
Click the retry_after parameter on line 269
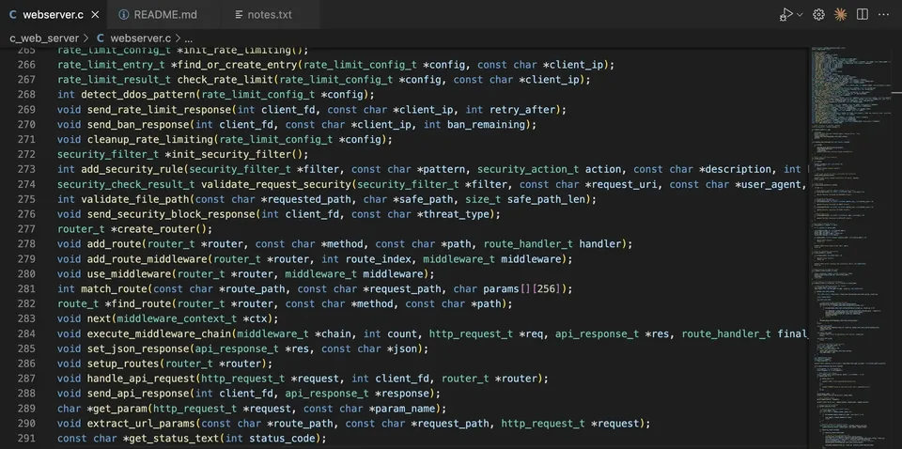(524, 109)
